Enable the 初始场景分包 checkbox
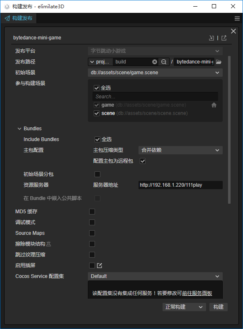 97,174
